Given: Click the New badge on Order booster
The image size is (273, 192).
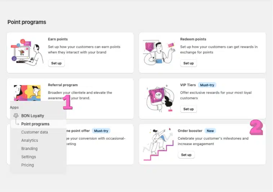Looking at the screenshot, I should 210,131.
